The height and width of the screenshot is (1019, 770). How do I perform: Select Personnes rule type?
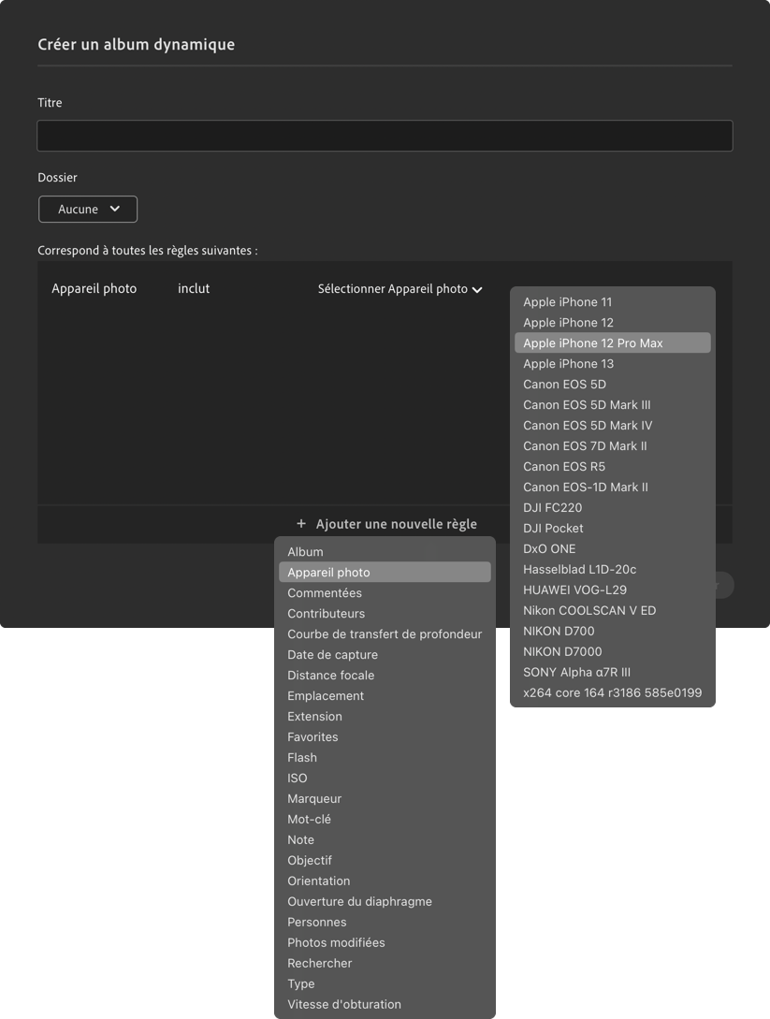point(385,923)
